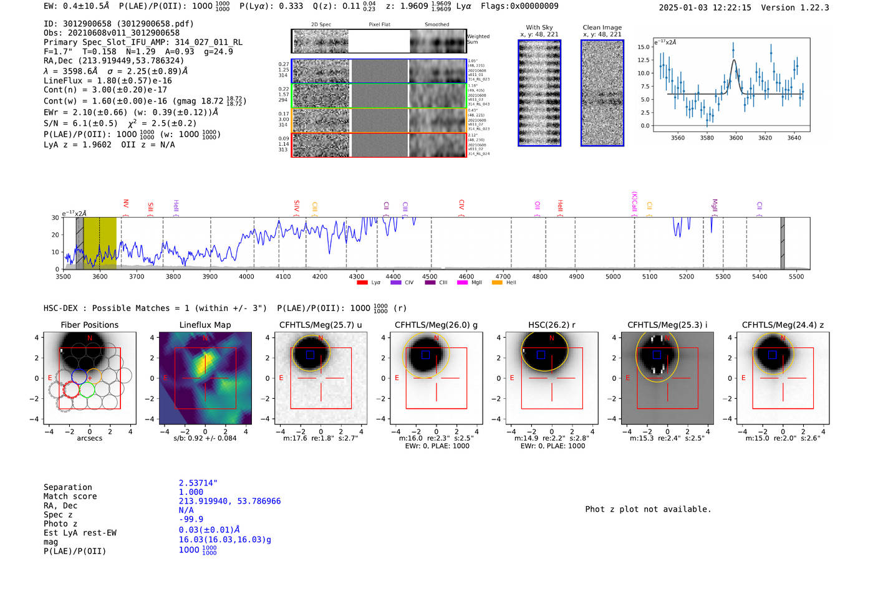Screen dimensions: 873x594
Task: Click the Phot z plot not available message
Action: (648, 509)
